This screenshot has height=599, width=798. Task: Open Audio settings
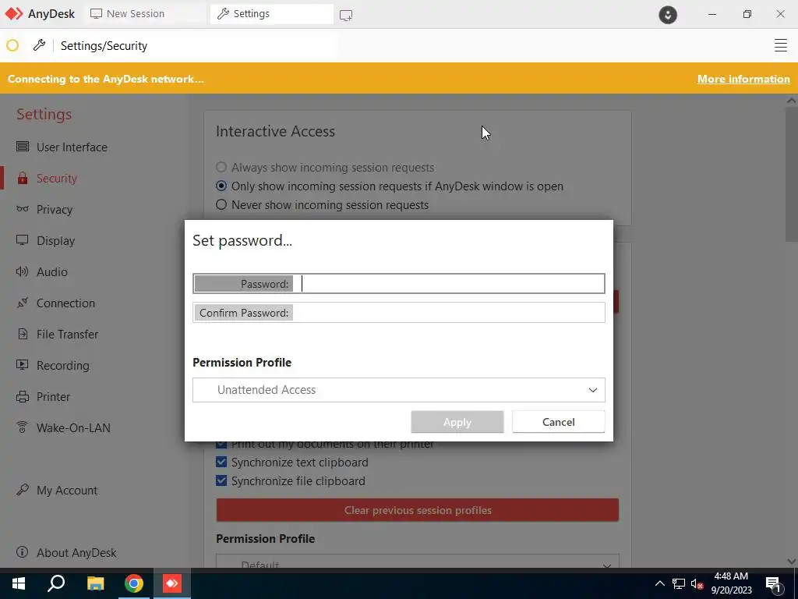coord(52,272)
